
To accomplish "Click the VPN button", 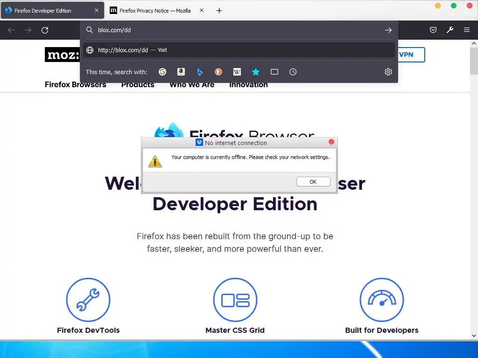I will click(x=411, y=55).
